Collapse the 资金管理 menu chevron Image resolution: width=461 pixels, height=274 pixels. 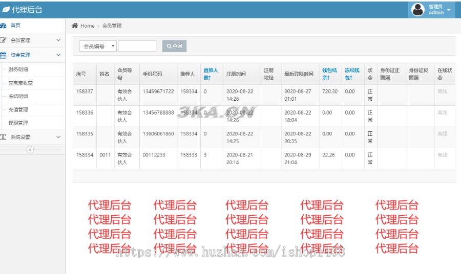[x=58, y=55]
